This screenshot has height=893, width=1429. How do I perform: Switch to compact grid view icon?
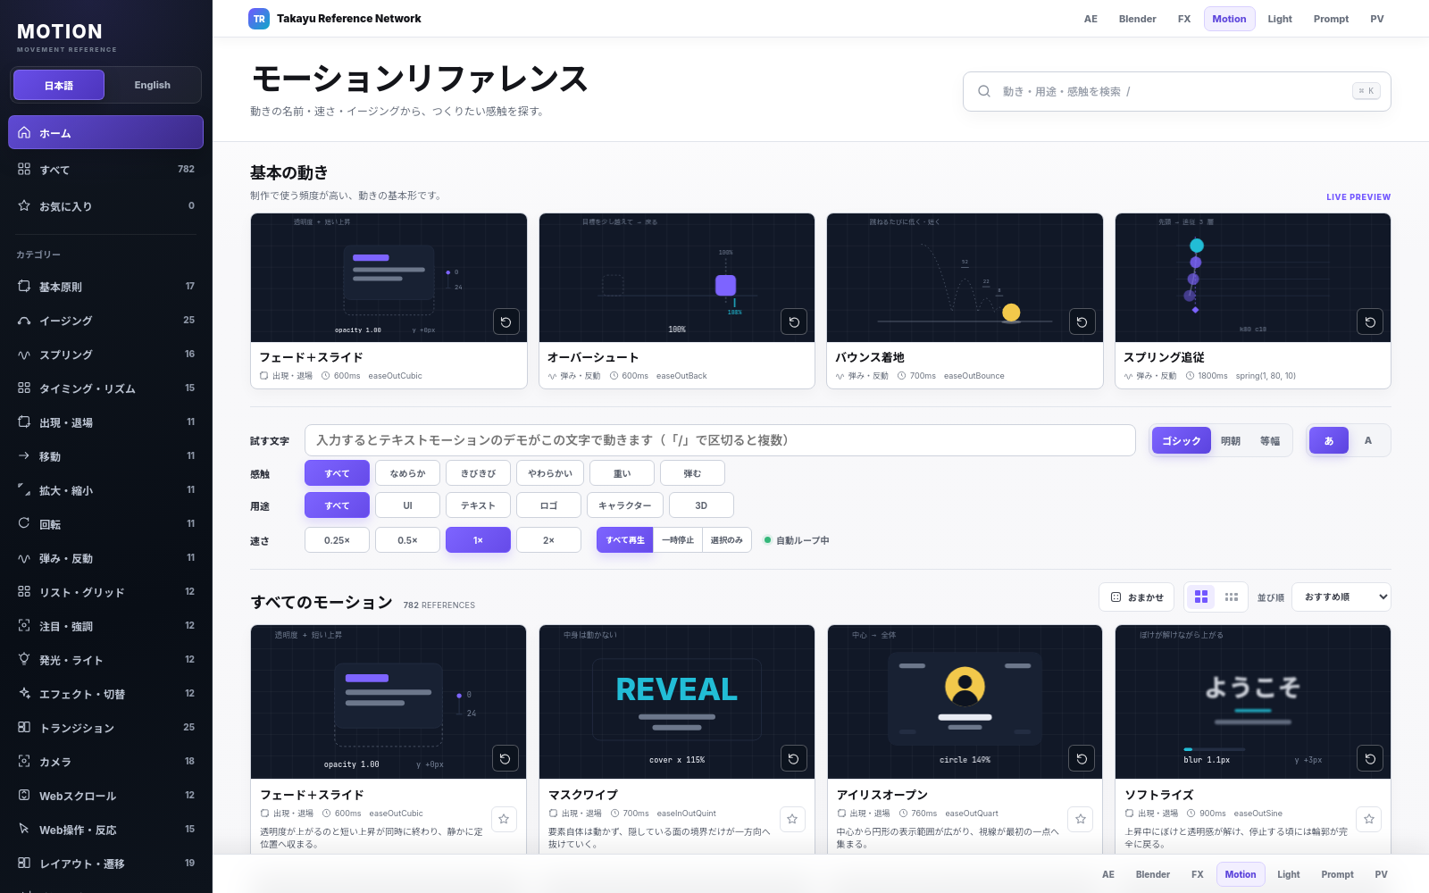coord(1232,597)
